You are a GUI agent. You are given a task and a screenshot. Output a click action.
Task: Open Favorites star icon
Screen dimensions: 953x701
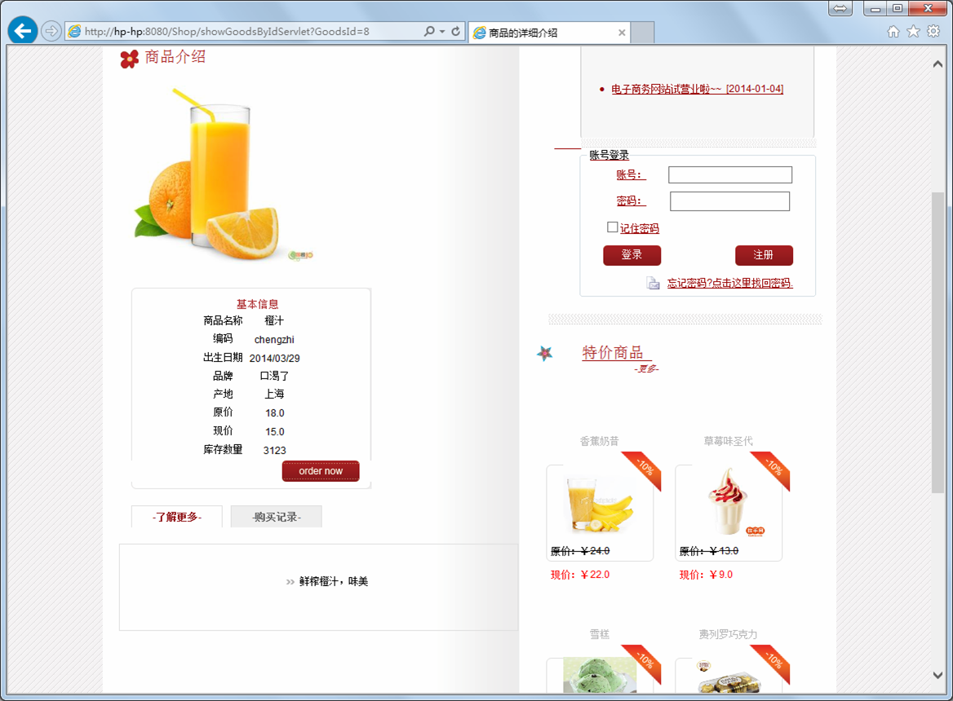(913, 32)
